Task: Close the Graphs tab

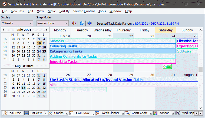Action: (67, 114)
